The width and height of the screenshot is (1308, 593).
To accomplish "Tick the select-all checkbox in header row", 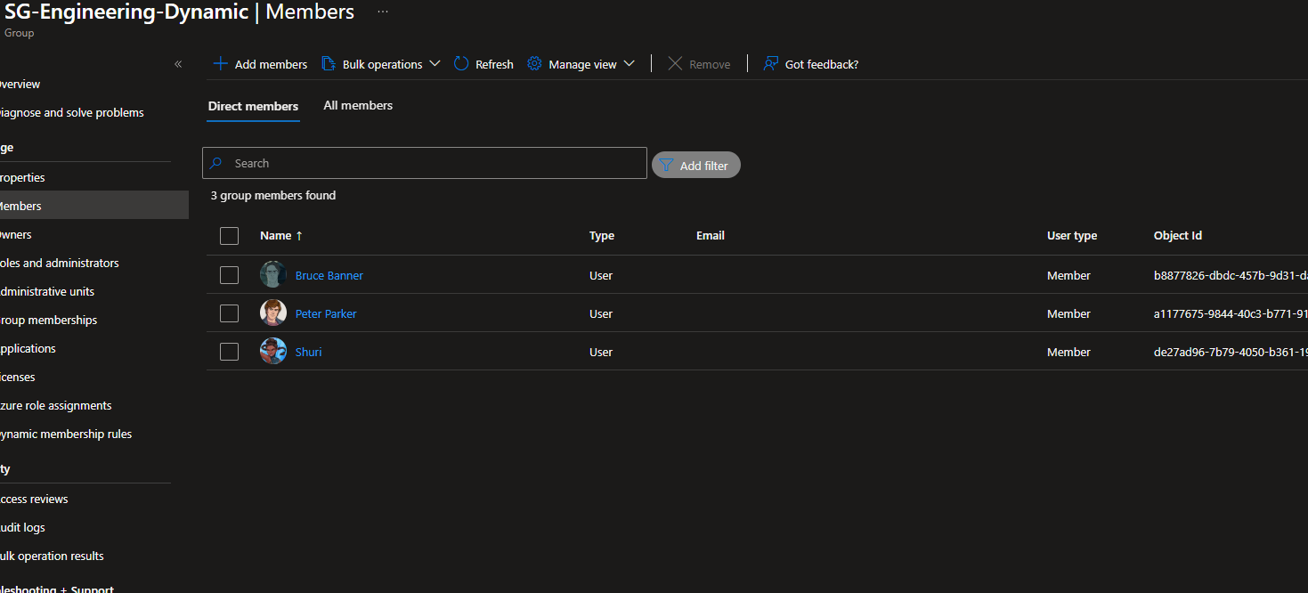I will [x=229, y=236].
